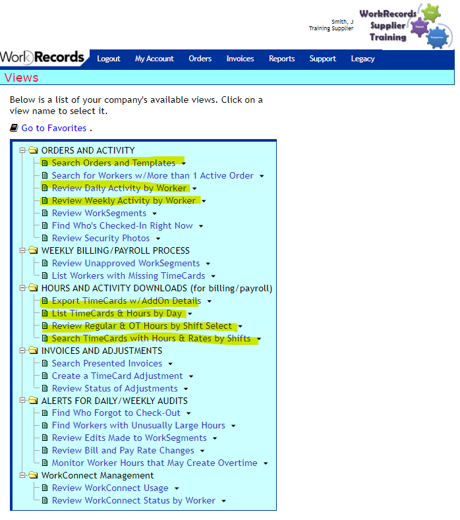This screenshot has width=460, height=520.
Task: Open the Support menu
Action: [323, 59]
